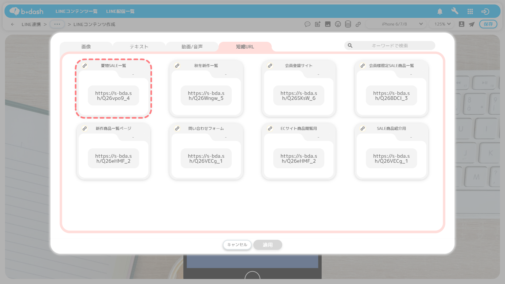This screenshot has width=505, height=284.
Task: Click URL text Q26vpo9_4
Action: 113,96
